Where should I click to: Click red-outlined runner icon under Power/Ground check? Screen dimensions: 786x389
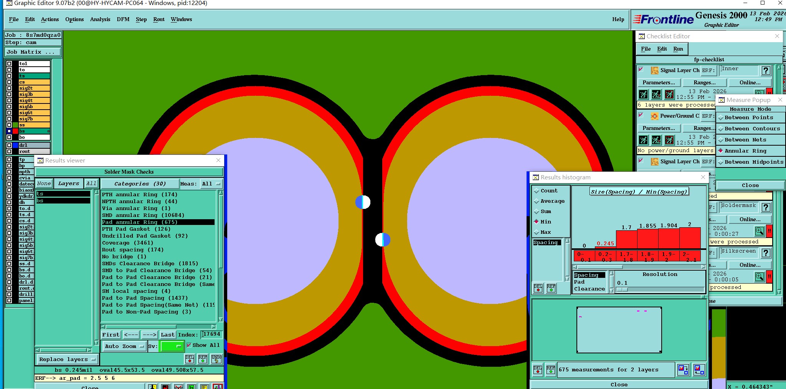(669, 140)
